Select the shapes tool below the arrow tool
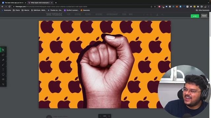The image size is (211, 118). coord(3,55)
